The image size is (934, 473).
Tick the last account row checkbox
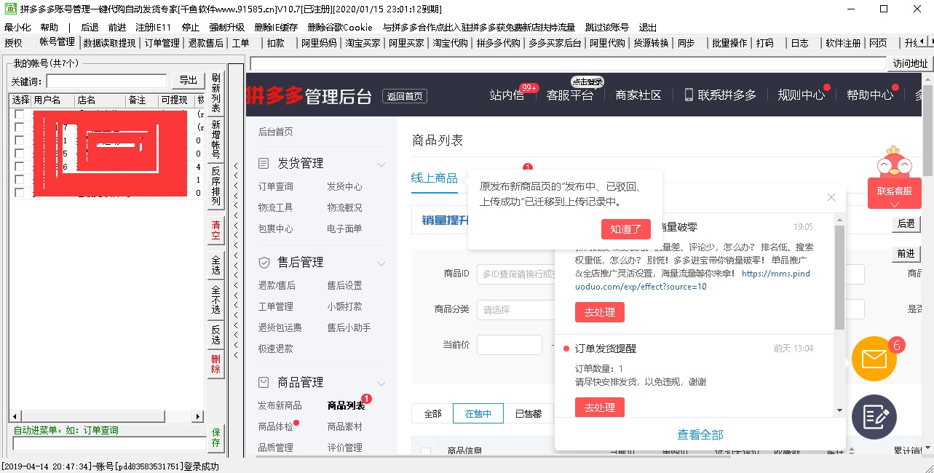pyautogui.click(x=20, y=193)
